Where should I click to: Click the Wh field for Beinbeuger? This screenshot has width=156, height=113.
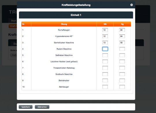tap(105, 87)
